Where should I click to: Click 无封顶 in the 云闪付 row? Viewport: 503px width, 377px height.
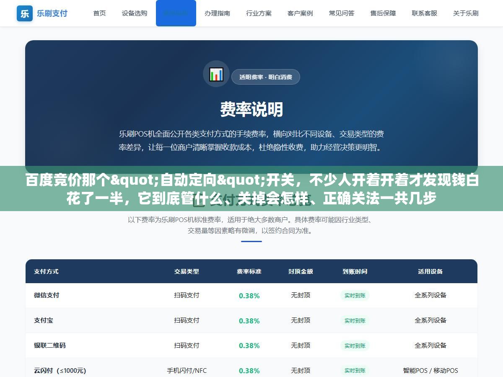pos(301,370)
